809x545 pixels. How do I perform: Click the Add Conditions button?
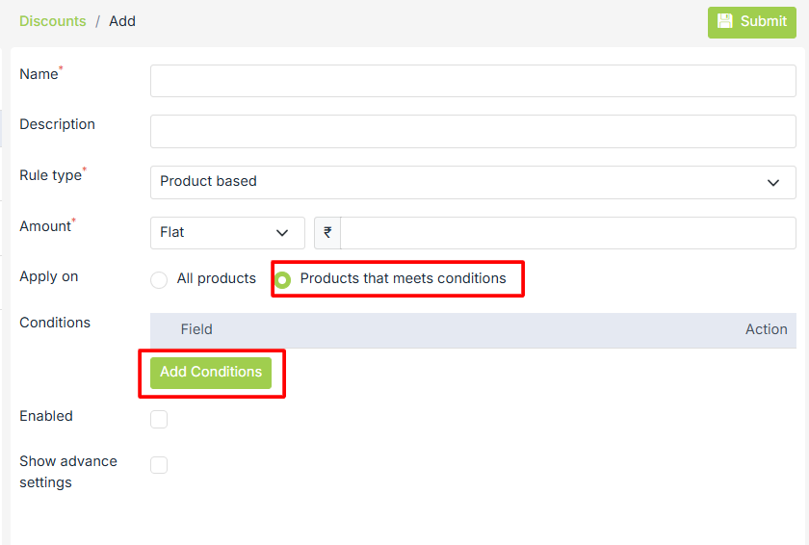[211, 373]
